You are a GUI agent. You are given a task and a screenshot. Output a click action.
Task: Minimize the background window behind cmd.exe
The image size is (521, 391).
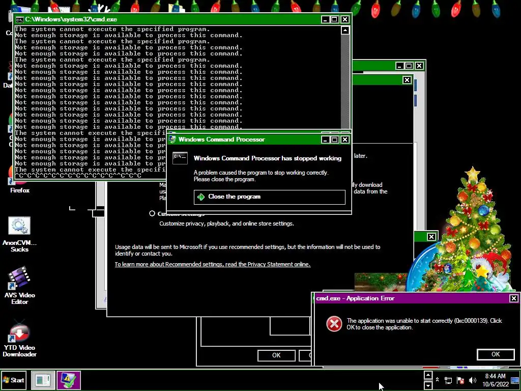(400, 66)
